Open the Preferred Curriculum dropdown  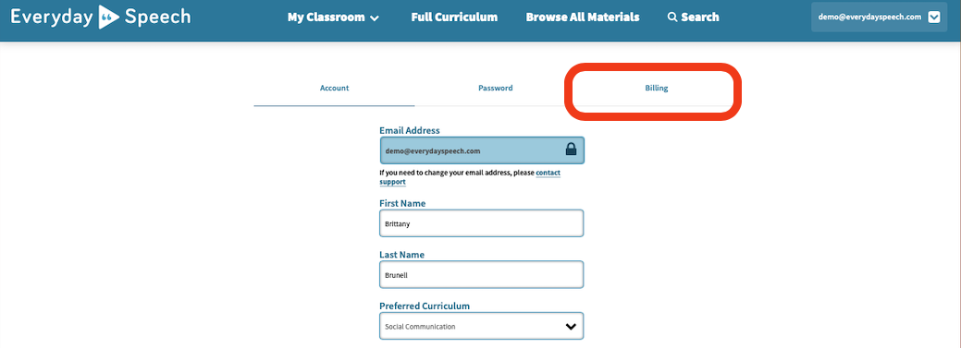tap(482, 326)
